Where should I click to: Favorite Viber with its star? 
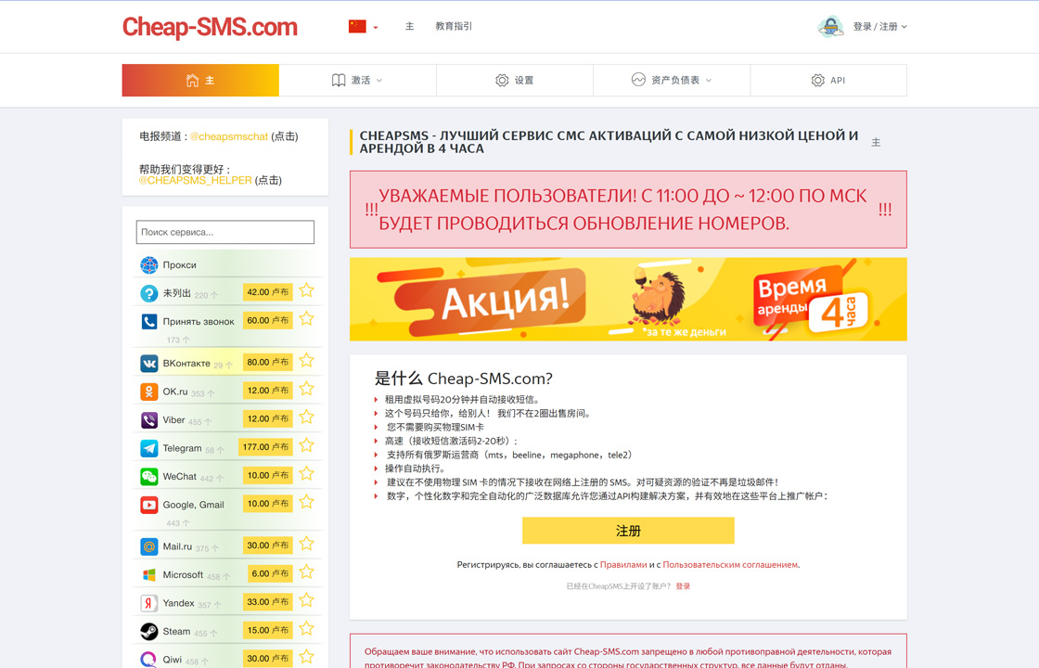pyautogui.click(x=306, y=417)
